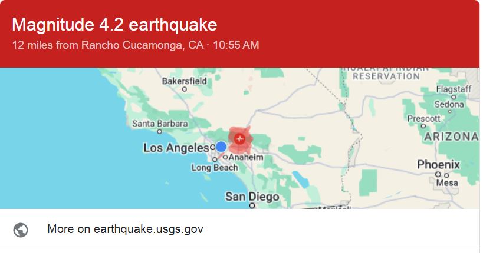This screenshot has height=253, width=483.
Task: Select the Long Beach city marker
Action: point(215,159)
